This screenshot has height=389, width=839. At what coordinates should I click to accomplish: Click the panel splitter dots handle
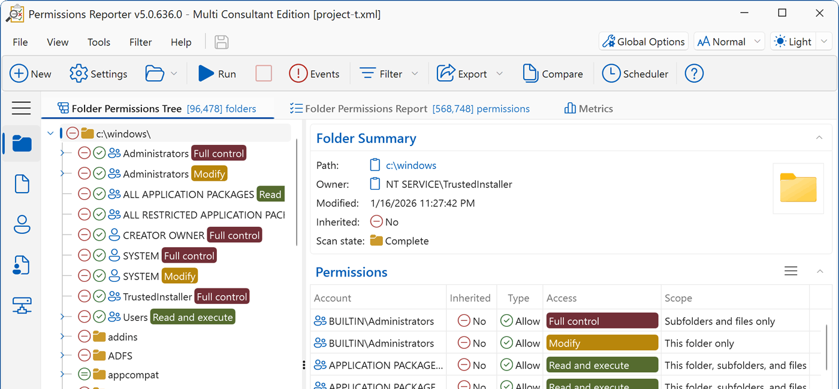304,365
